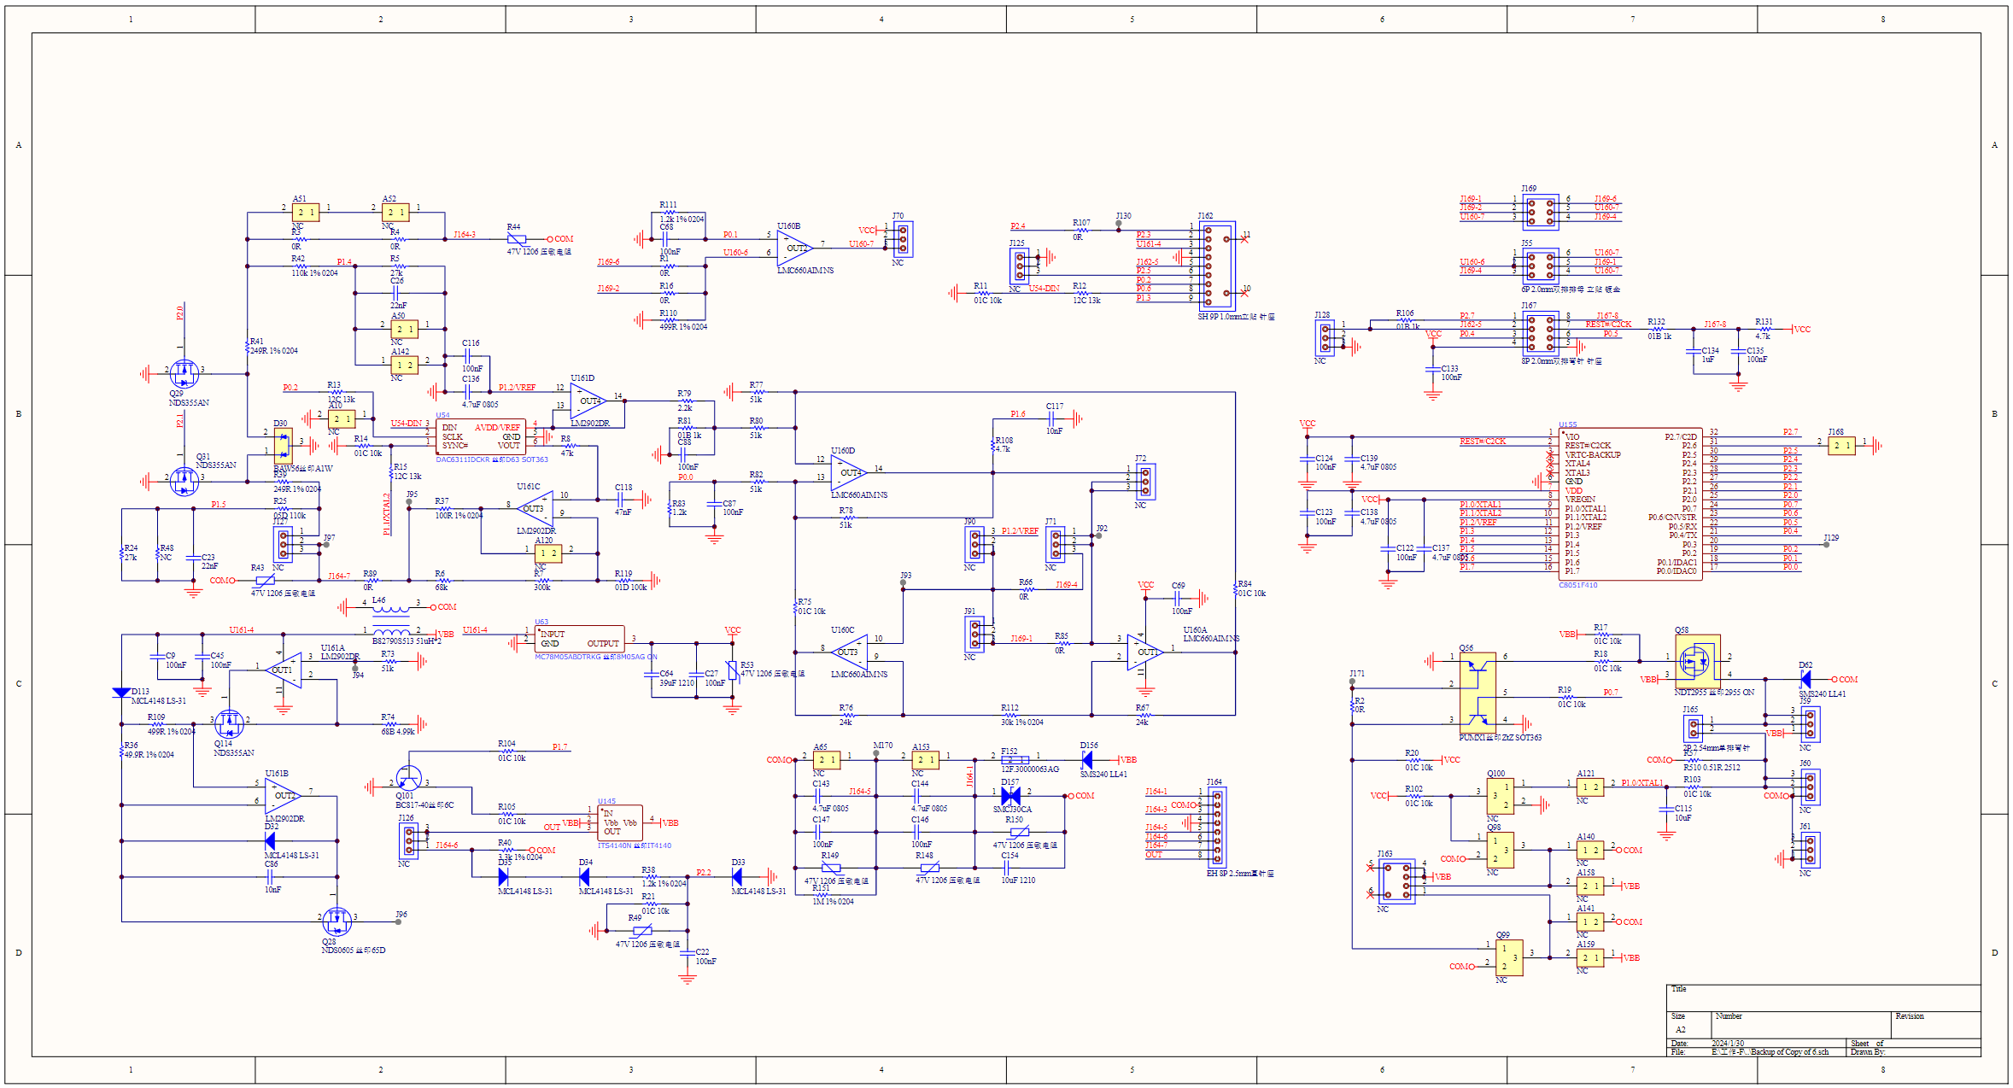Image resolution: width=2013 pixels, height=1088 pixels.
Task: Click the DAC6311 chip U54
Action: (x=481, y=436)
